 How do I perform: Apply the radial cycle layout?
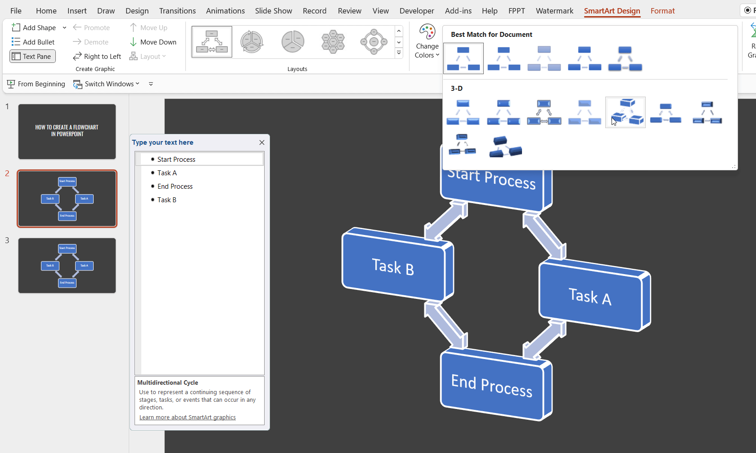pos(373,41)
